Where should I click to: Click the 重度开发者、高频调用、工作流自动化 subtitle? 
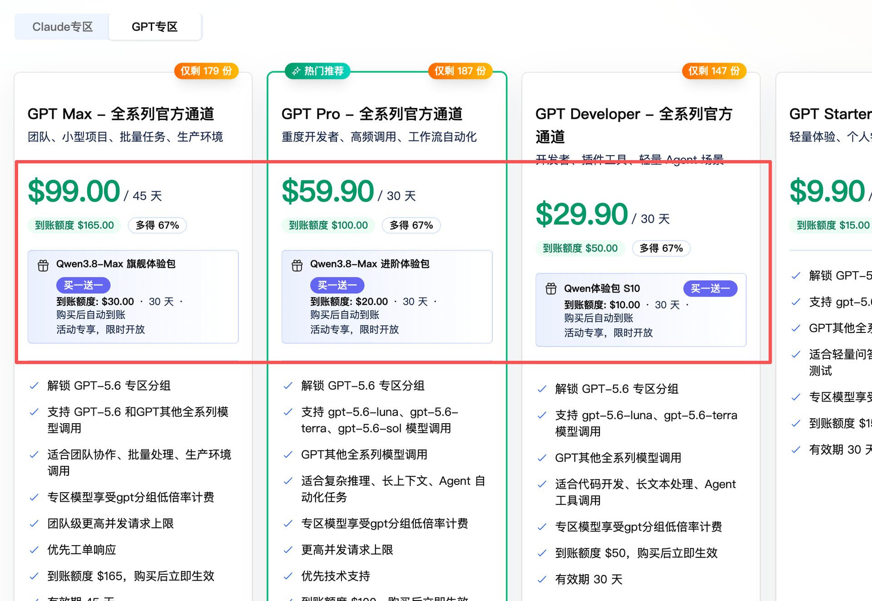click(379, 137)
